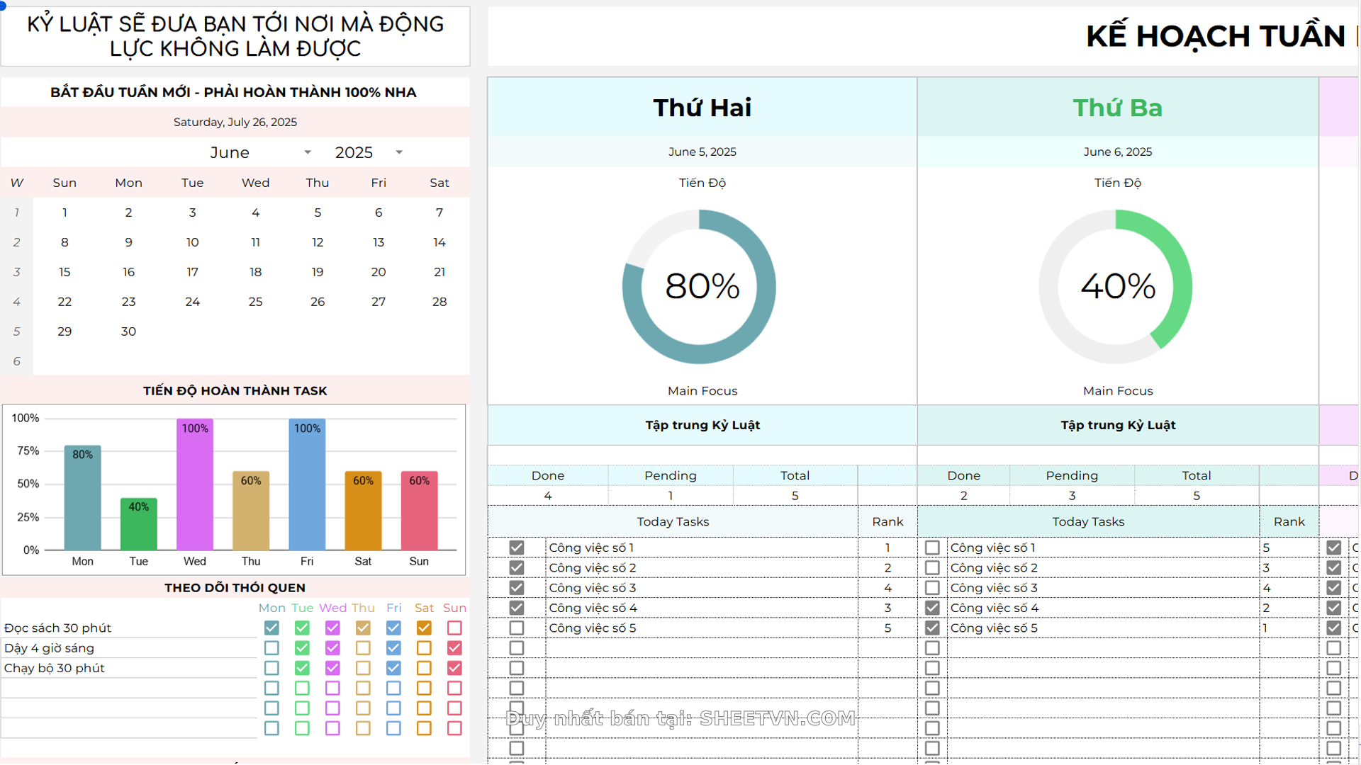Check Sunday checkbox for "Đọc sách 30 phút"

[454, 628]
